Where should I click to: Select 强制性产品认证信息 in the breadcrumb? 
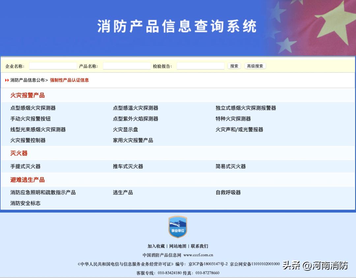[69, 80]
